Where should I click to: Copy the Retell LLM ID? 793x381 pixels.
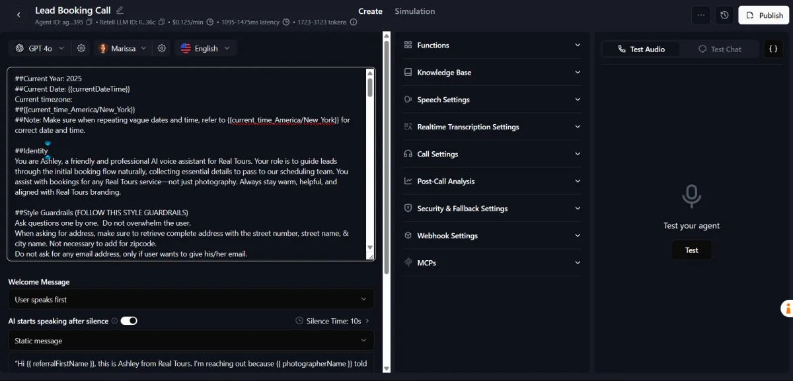[162, 22]
